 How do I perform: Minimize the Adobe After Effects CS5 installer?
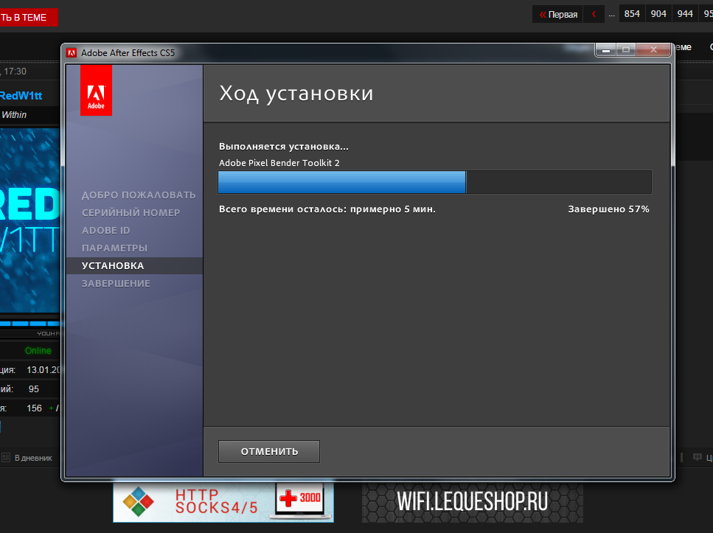click(x=605, y=49)
